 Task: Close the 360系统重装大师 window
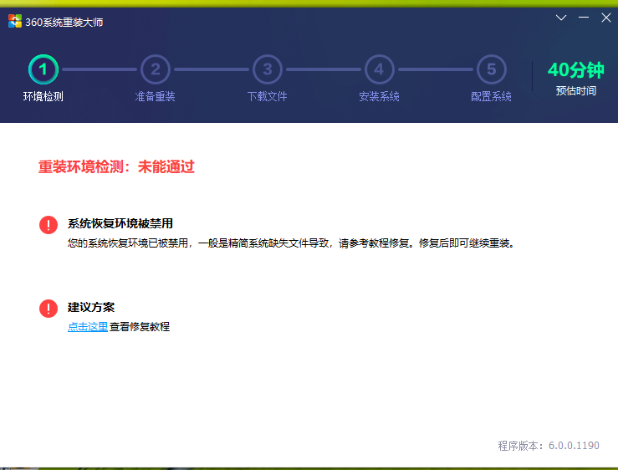(x=606, y=18)
